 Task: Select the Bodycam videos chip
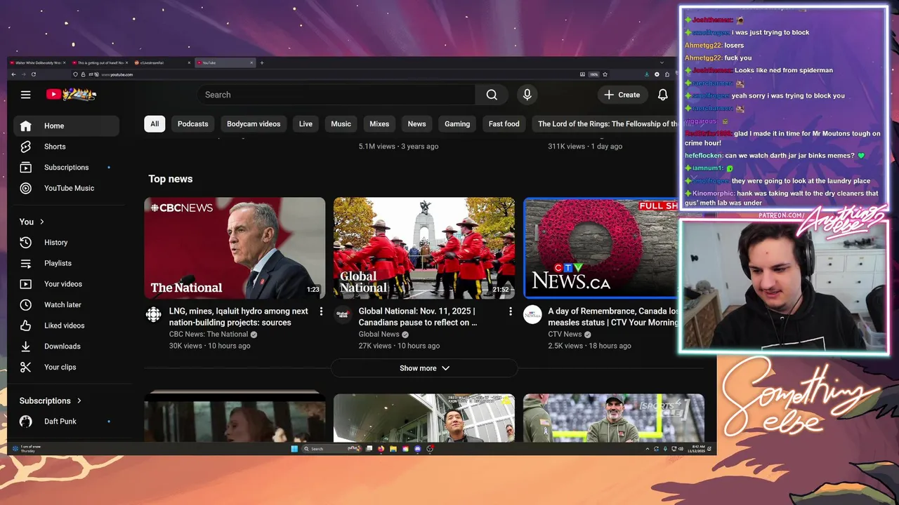(x=254, y=124)
